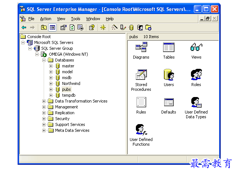235x175 pixels.
Task: Open the Roles item in pubs
Action: [196, 78]
